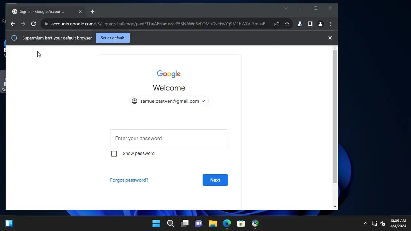Open the experiments flask icon
The image size is (411, 231).
coord(300,24)
